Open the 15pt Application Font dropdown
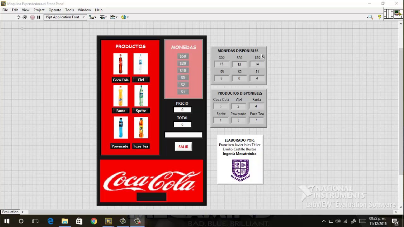Screen dimensions: 404x227 coord(65,17)
